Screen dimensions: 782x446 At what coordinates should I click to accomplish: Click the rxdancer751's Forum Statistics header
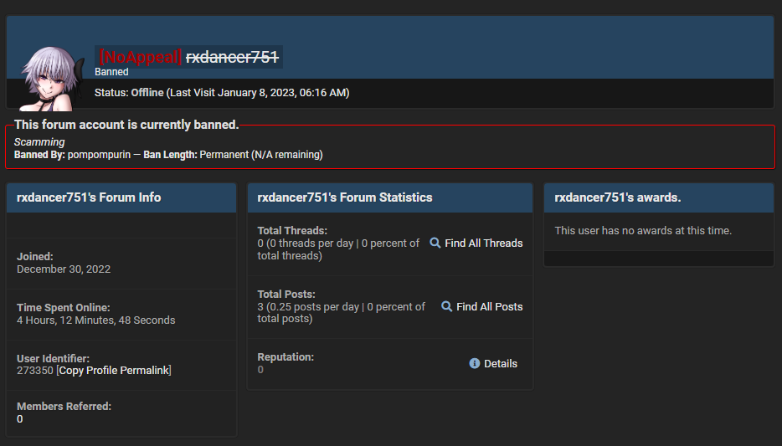point(390,197)
